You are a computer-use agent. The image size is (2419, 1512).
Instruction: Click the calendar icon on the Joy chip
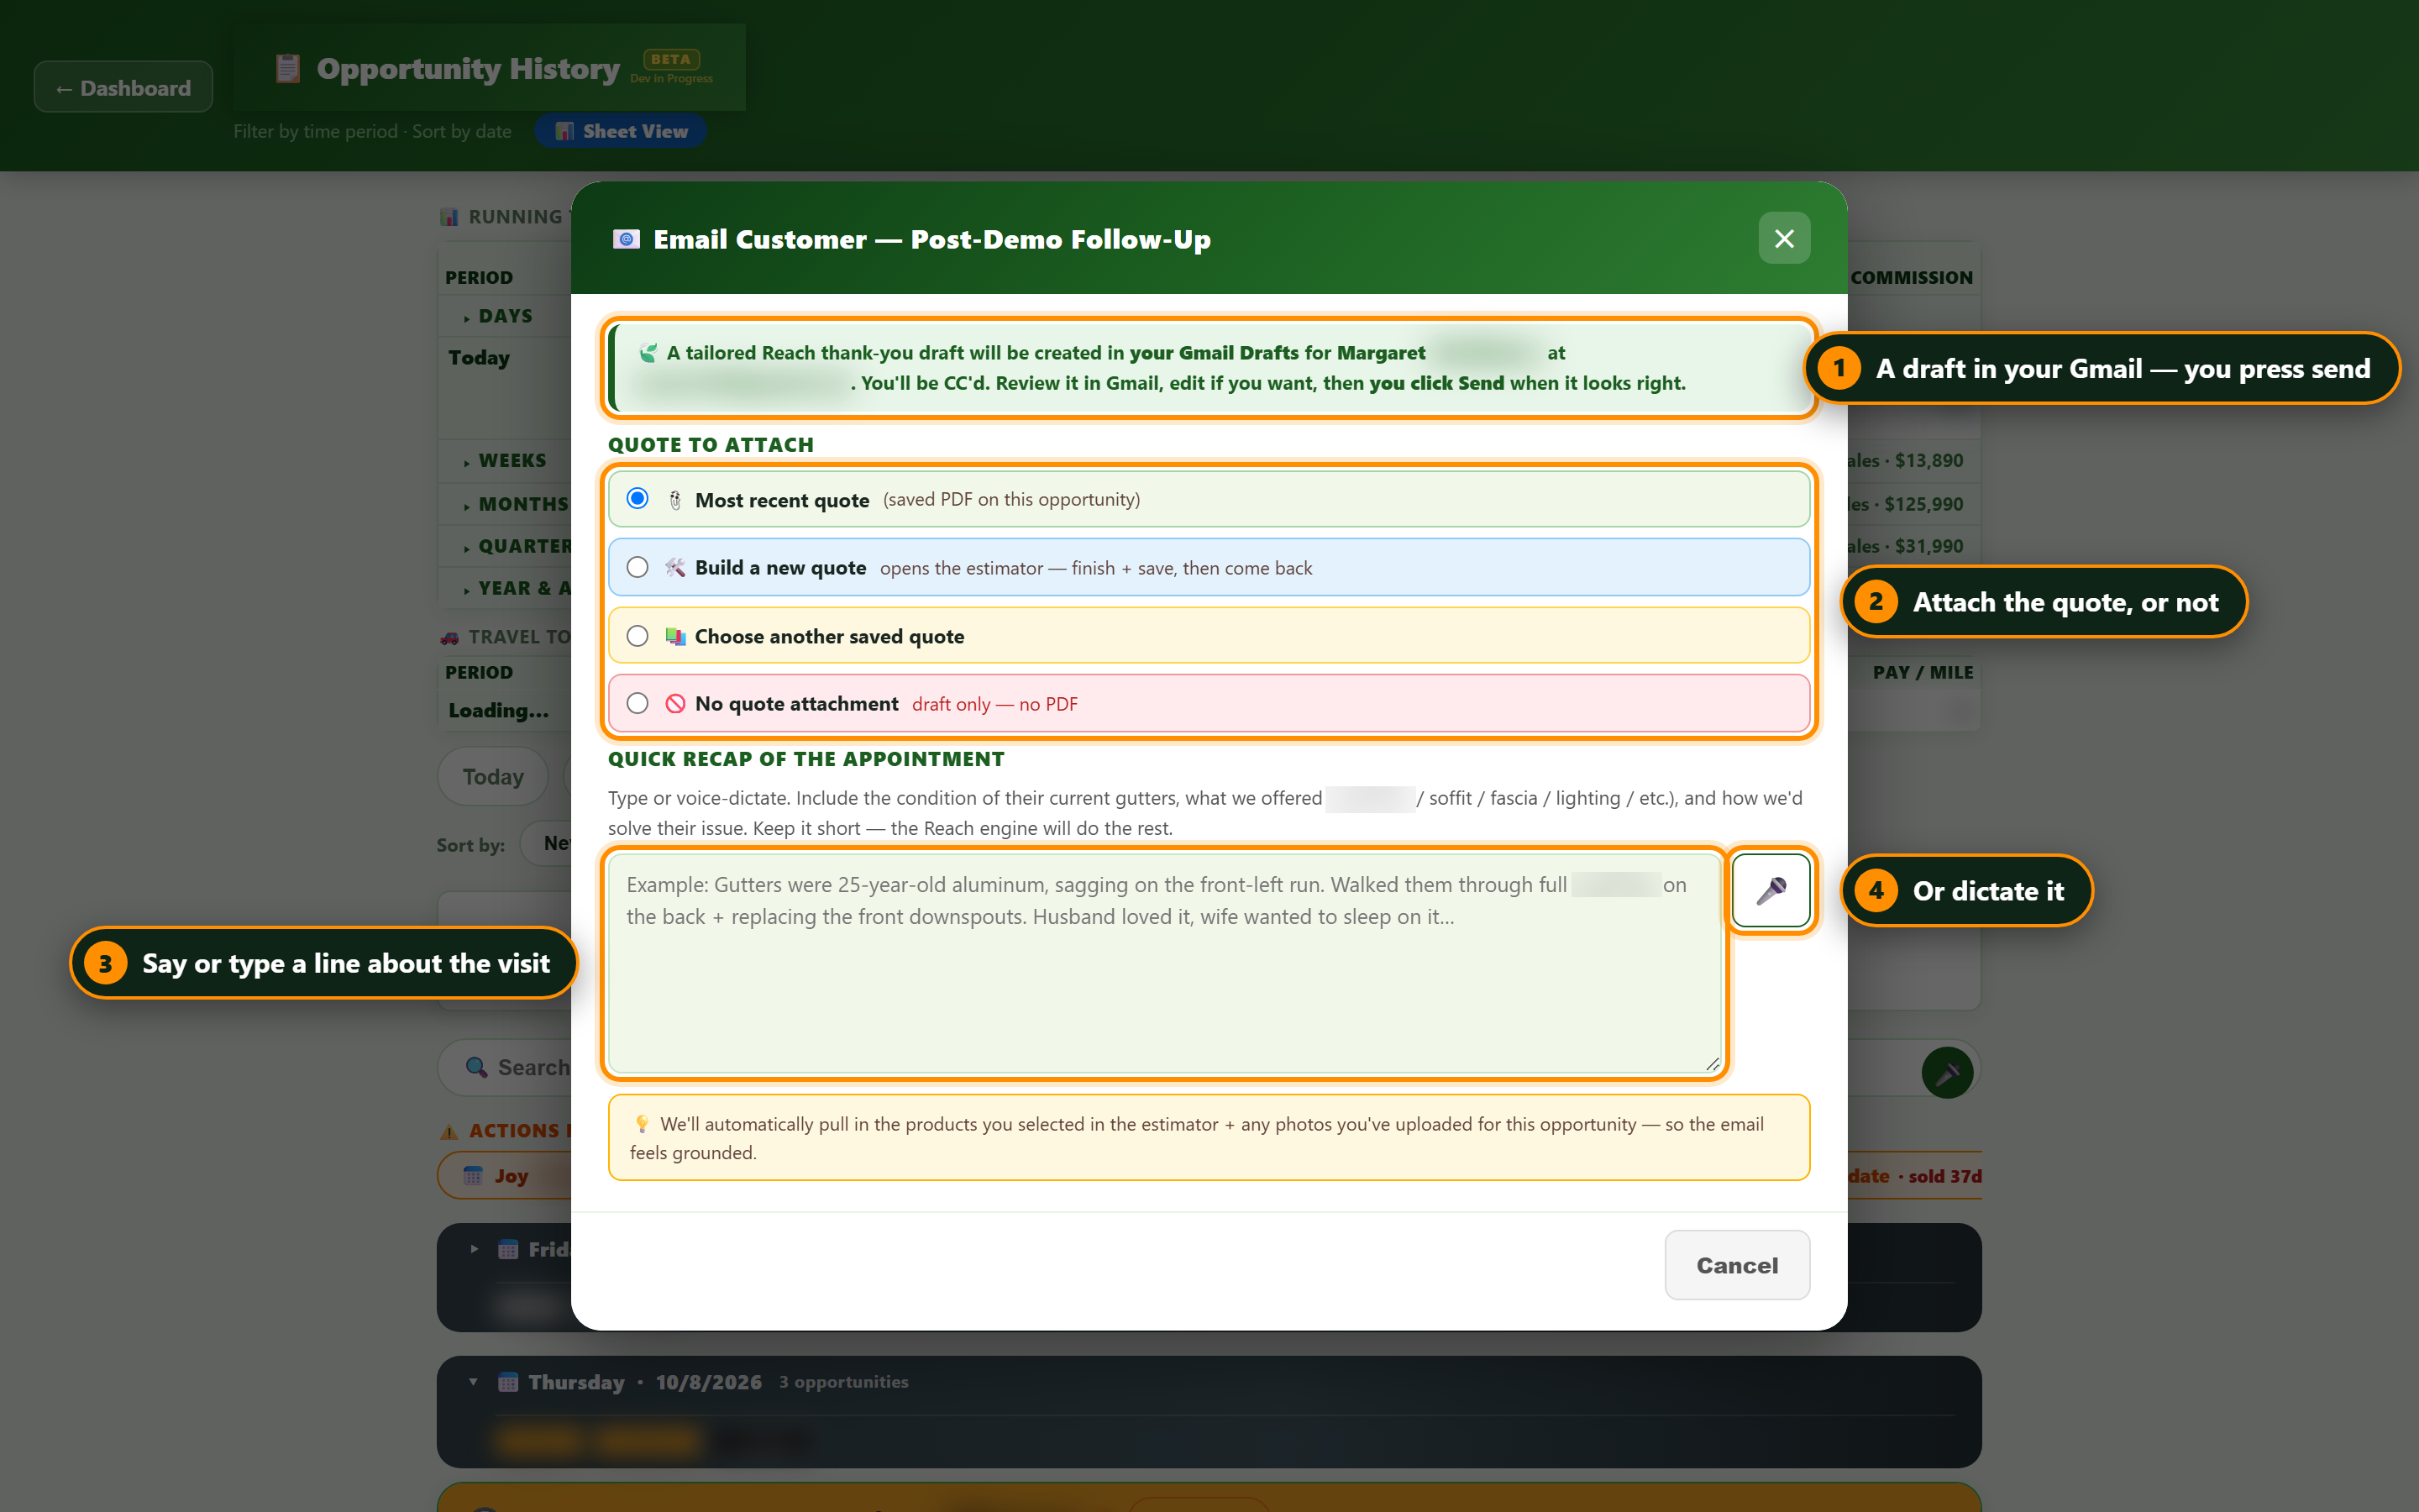coord(473,1176)
